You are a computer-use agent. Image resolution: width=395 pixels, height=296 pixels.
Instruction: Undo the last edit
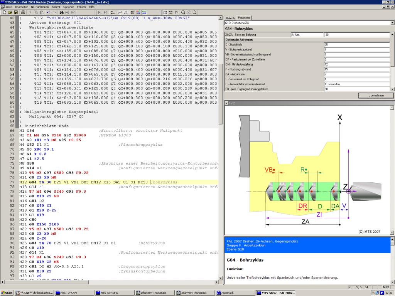click(x=48, y=12)
